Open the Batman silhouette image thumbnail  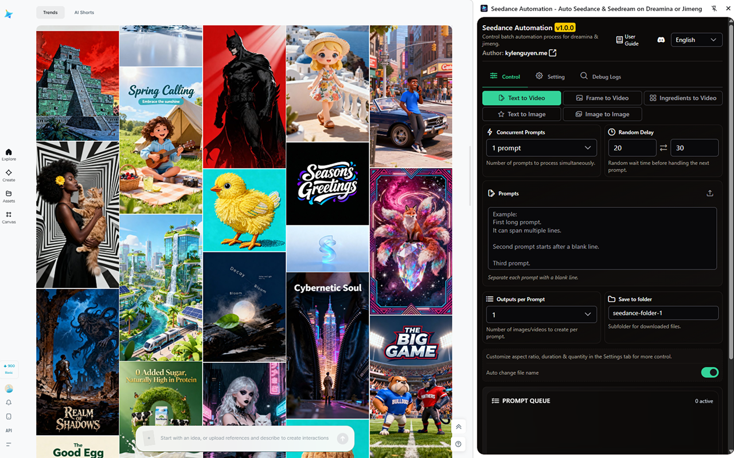tap(244, 96)
